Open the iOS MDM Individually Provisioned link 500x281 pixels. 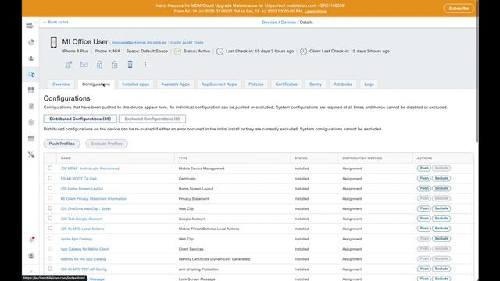click(90, 169)
